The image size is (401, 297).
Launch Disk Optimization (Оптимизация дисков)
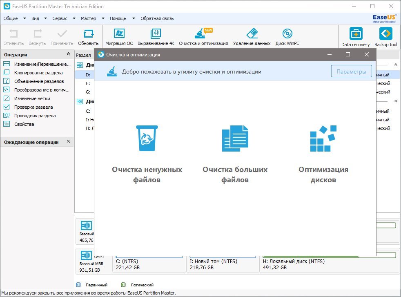(323, 154)
